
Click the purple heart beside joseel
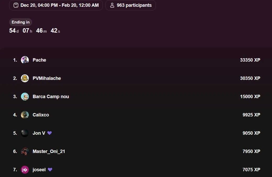click(x=50, y=169)
